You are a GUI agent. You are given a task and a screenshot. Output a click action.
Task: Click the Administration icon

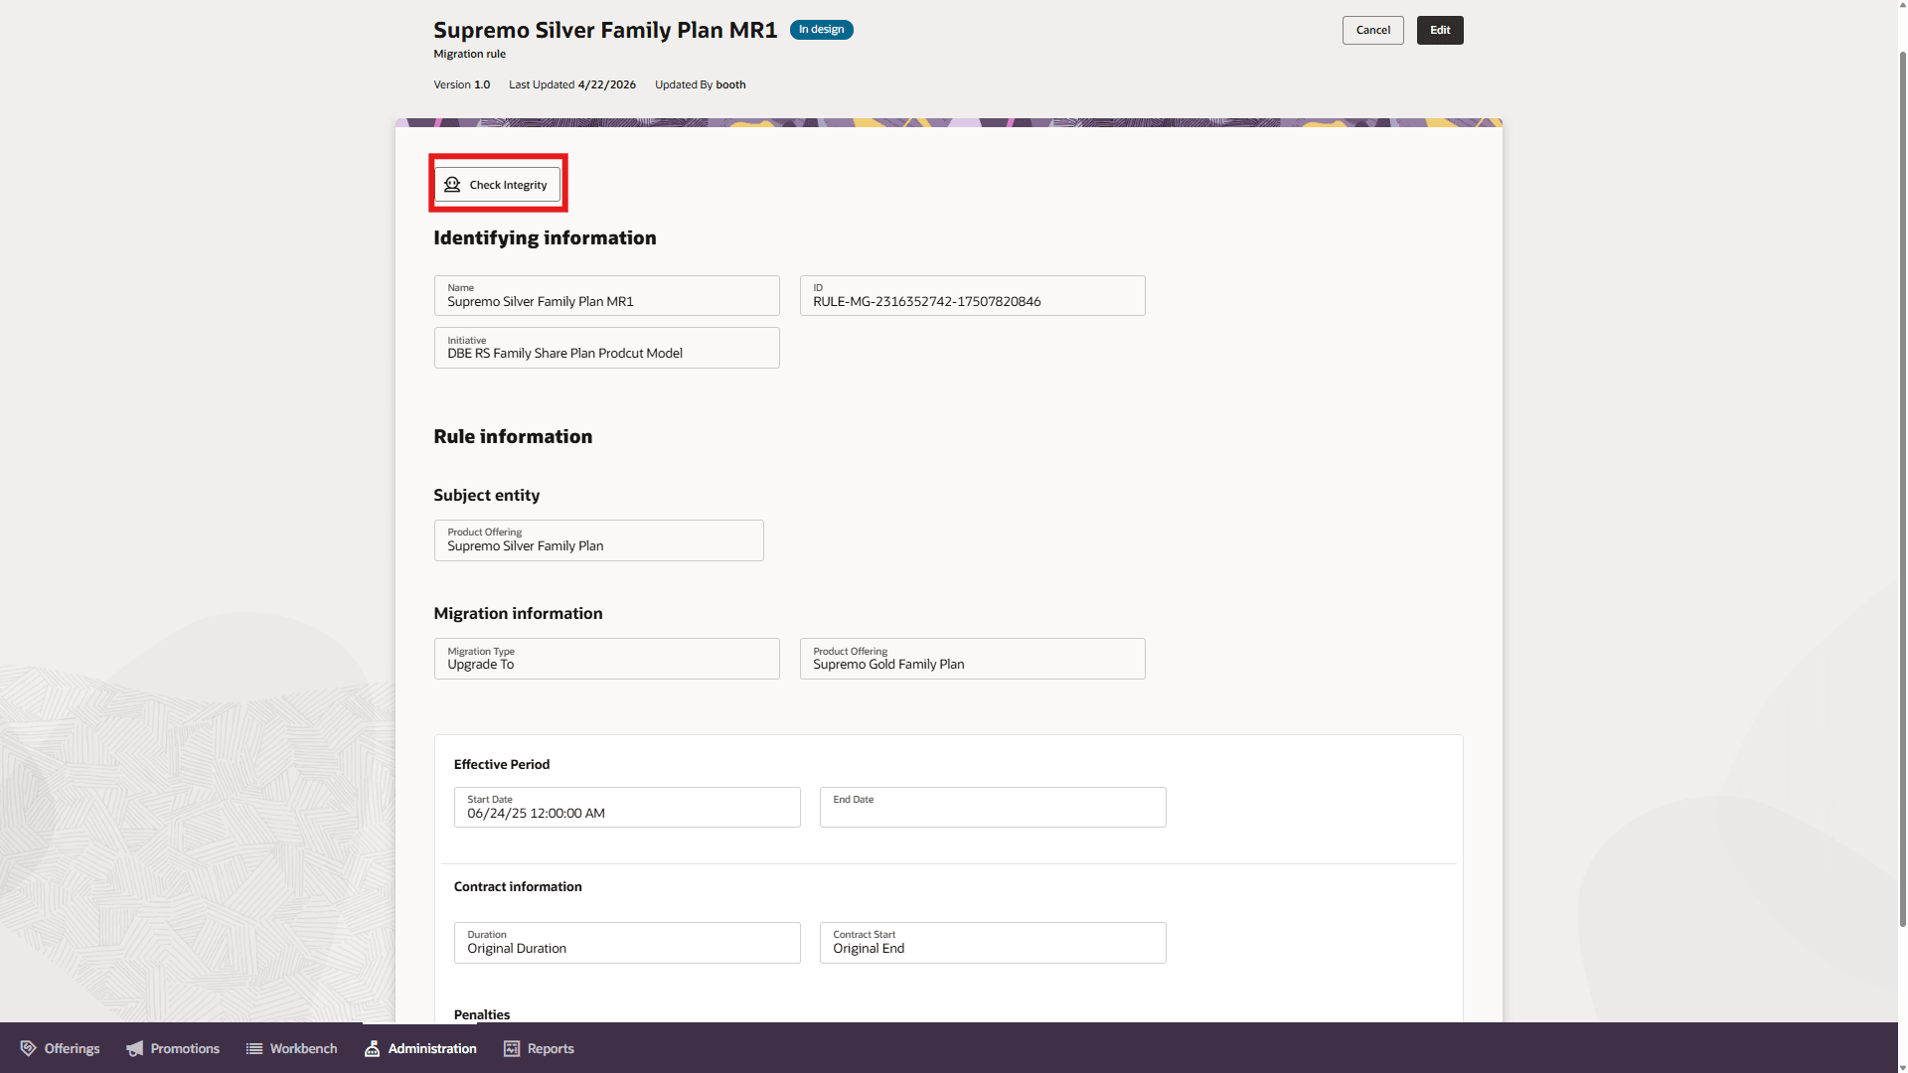coord(372,1048)
